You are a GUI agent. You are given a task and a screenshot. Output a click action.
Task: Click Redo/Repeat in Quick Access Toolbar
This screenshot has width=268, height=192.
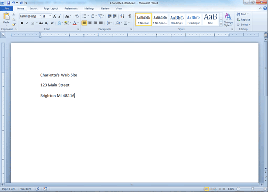click(x=21, y=3)
